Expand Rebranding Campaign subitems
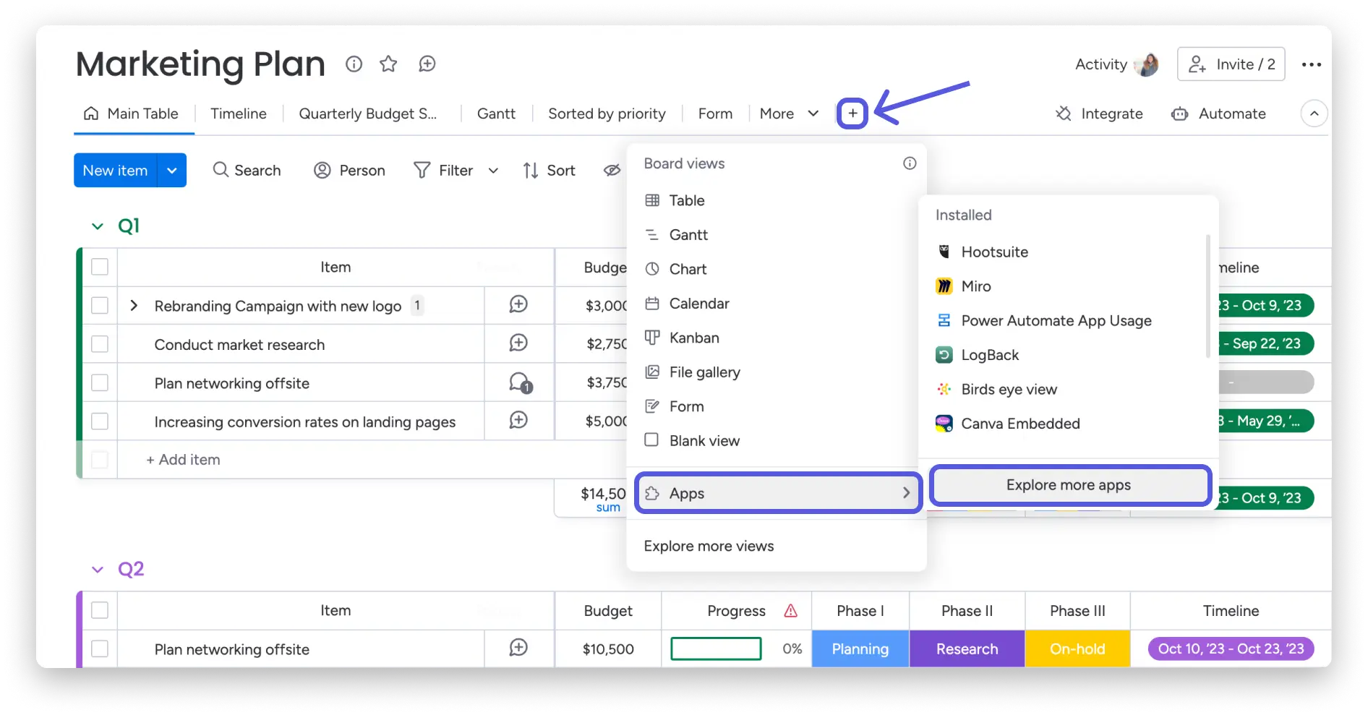This screenshot has height=715, width=1368. click(134, 305)
